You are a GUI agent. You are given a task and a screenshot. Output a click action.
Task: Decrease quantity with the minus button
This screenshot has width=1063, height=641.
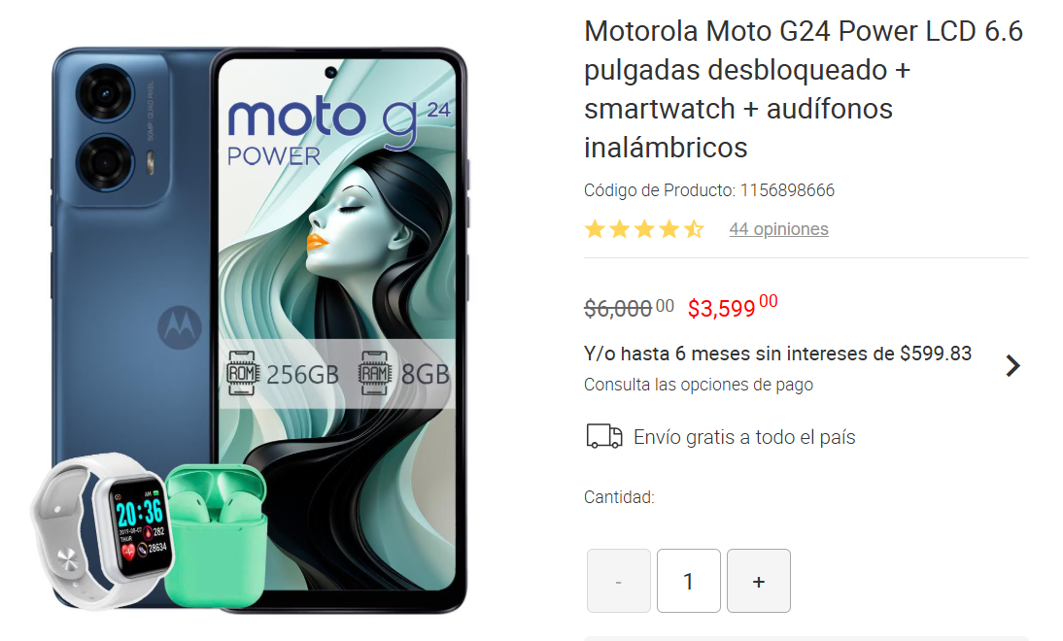coord(618,581)
